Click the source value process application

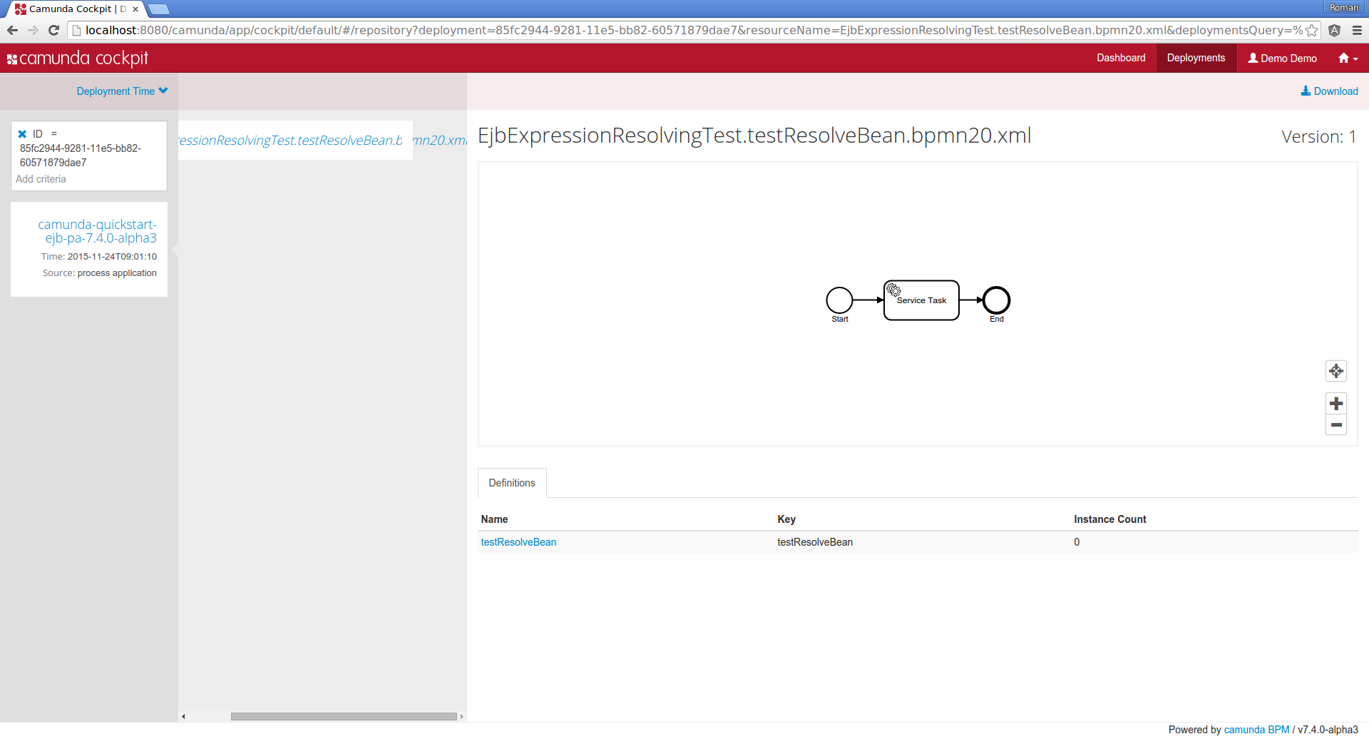point(117,273)
